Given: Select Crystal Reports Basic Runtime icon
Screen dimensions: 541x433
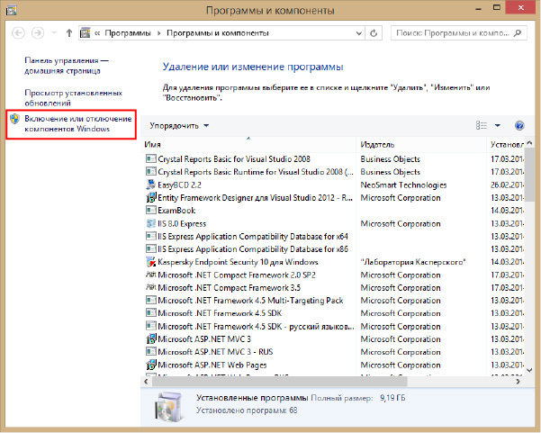Looking at the screenshot, I should 150,171.
